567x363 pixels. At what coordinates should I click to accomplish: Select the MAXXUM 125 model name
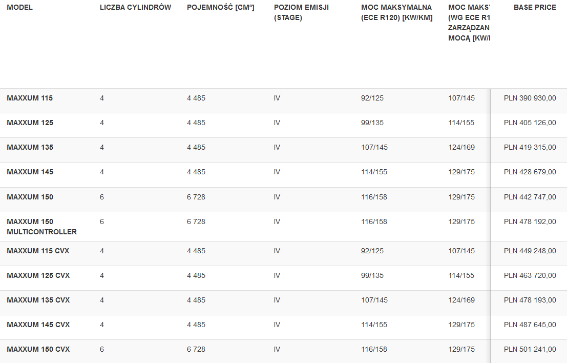click(30, 123)
